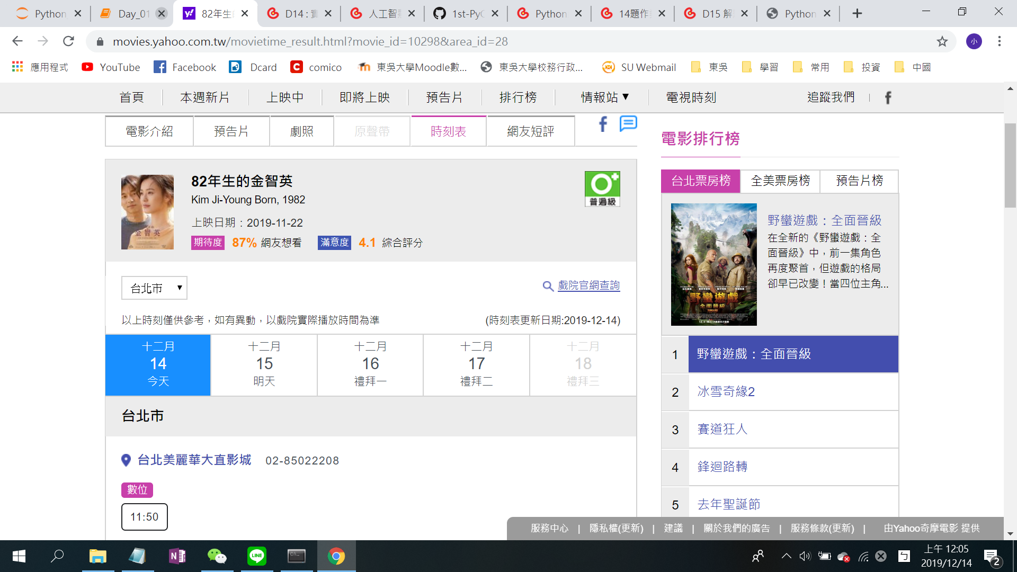The width and height of the screenshot is (1017, 572).
Task: Switch to the 電影介紹 tab
Action: [149, 131]
